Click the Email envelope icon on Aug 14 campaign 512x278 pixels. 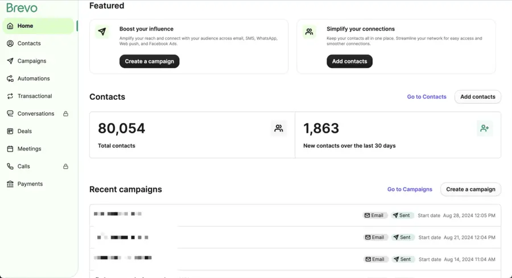368,259
